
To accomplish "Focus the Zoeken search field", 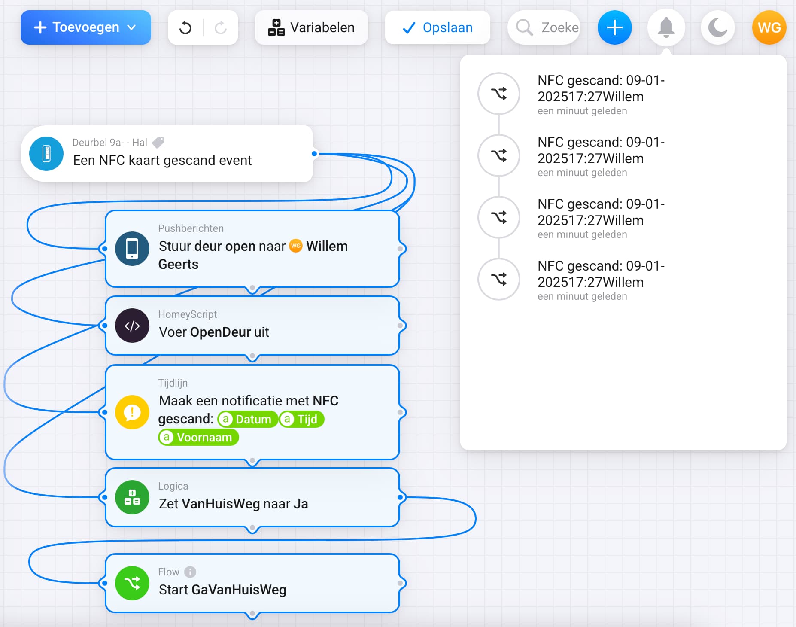I will click(x=544, y=27).
